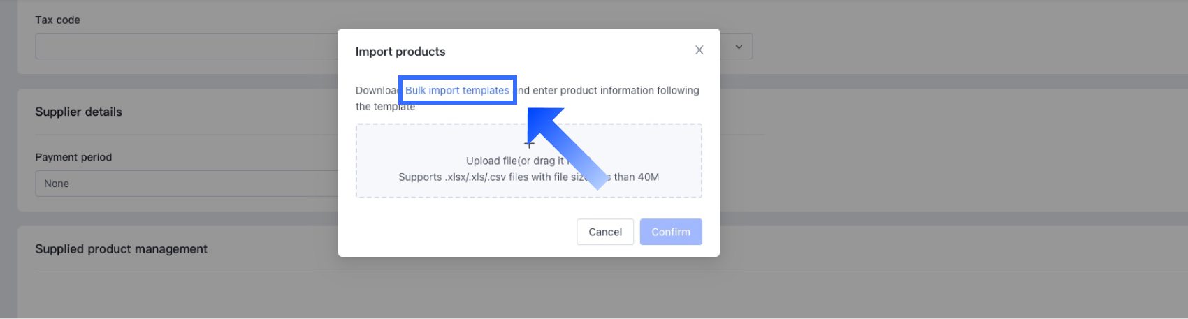Focus the Tax code input field

pyautogui.click(x=186, y=47)
